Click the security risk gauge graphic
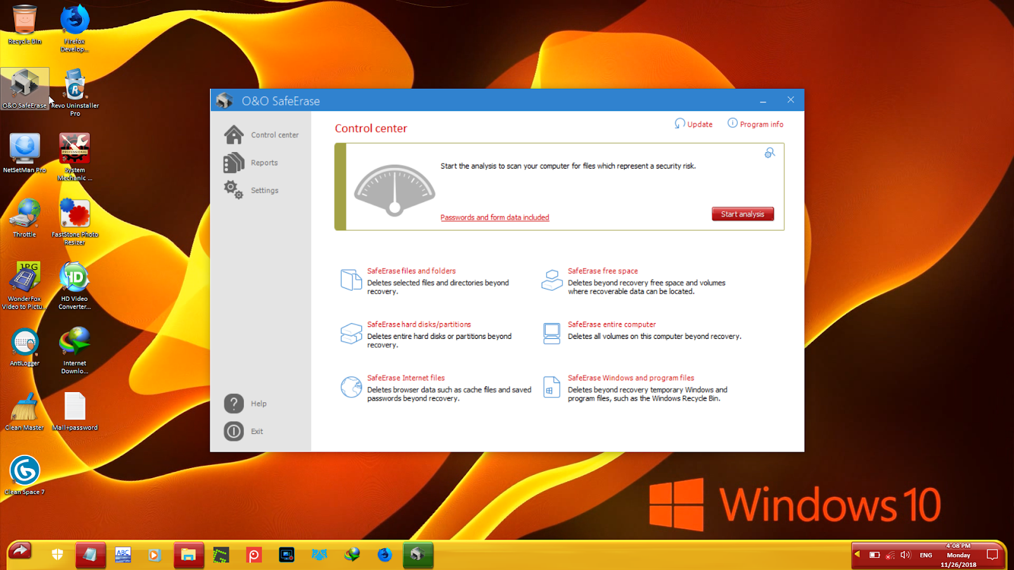Screen dimensions: 1014x570 coord(394,190)
